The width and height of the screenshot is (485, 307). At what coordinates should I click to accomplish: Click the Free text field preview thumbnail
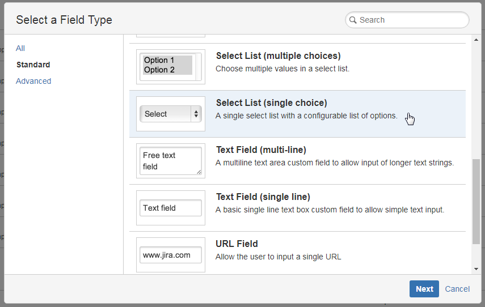point(171,161)
